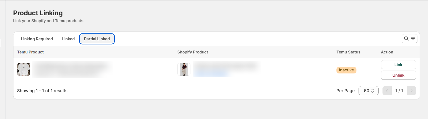The height and width of the screenshot is (119, 428).
Task: Switch to the Linking Required tab
Action: point(37,39)
